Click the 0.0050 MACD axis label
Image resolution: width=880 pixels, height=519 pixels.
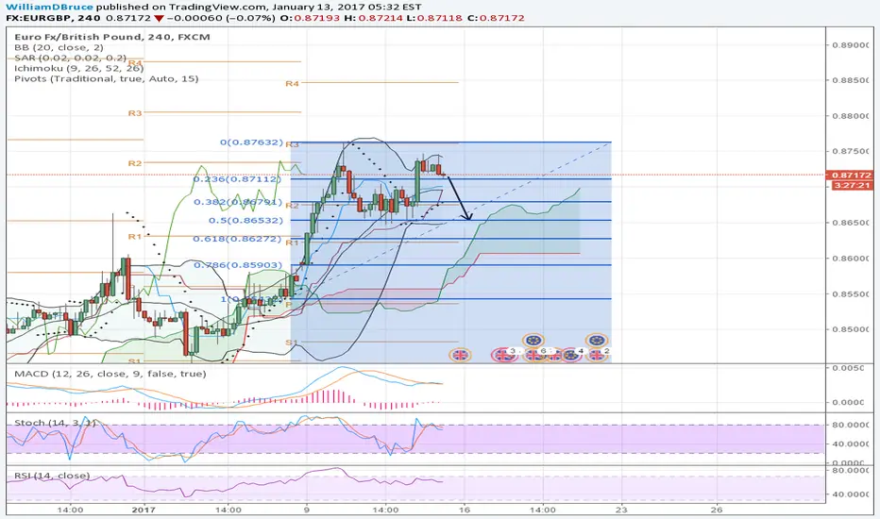coord(849,368)
